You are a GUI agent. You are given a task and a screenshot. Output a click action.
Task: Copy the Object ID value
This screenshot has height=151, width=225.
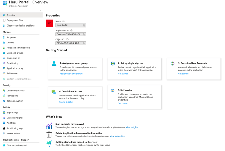[x=84, y=43]
